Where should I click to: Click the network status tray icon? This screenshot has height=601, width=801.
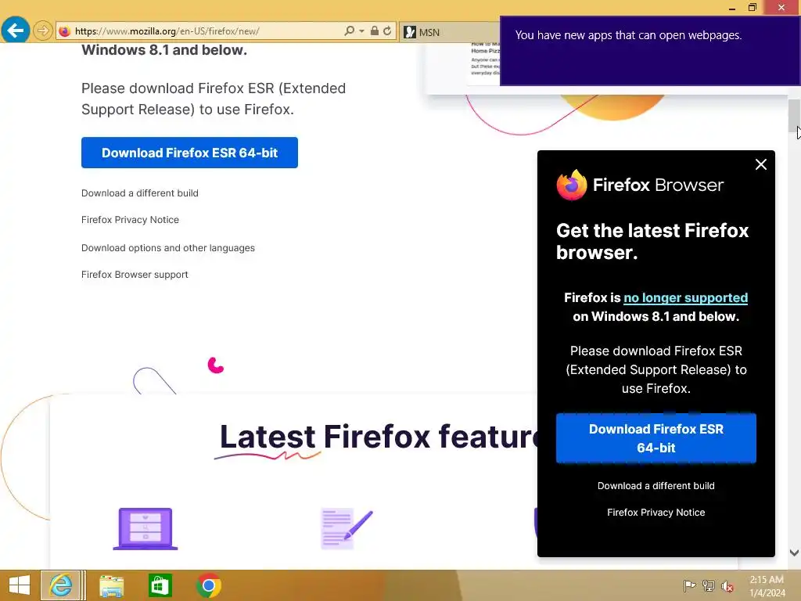709,586
